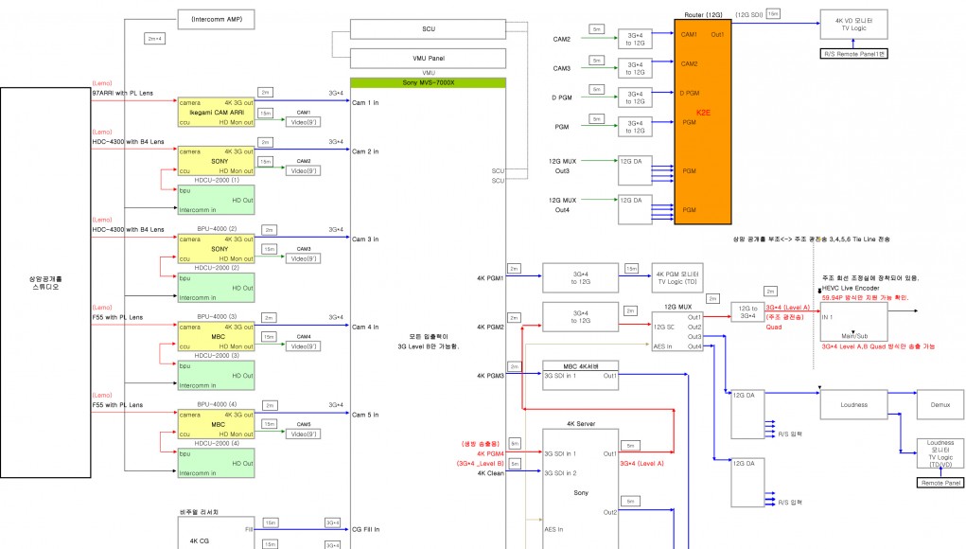Click the "HDCU-2000 (1)" label

217,180
